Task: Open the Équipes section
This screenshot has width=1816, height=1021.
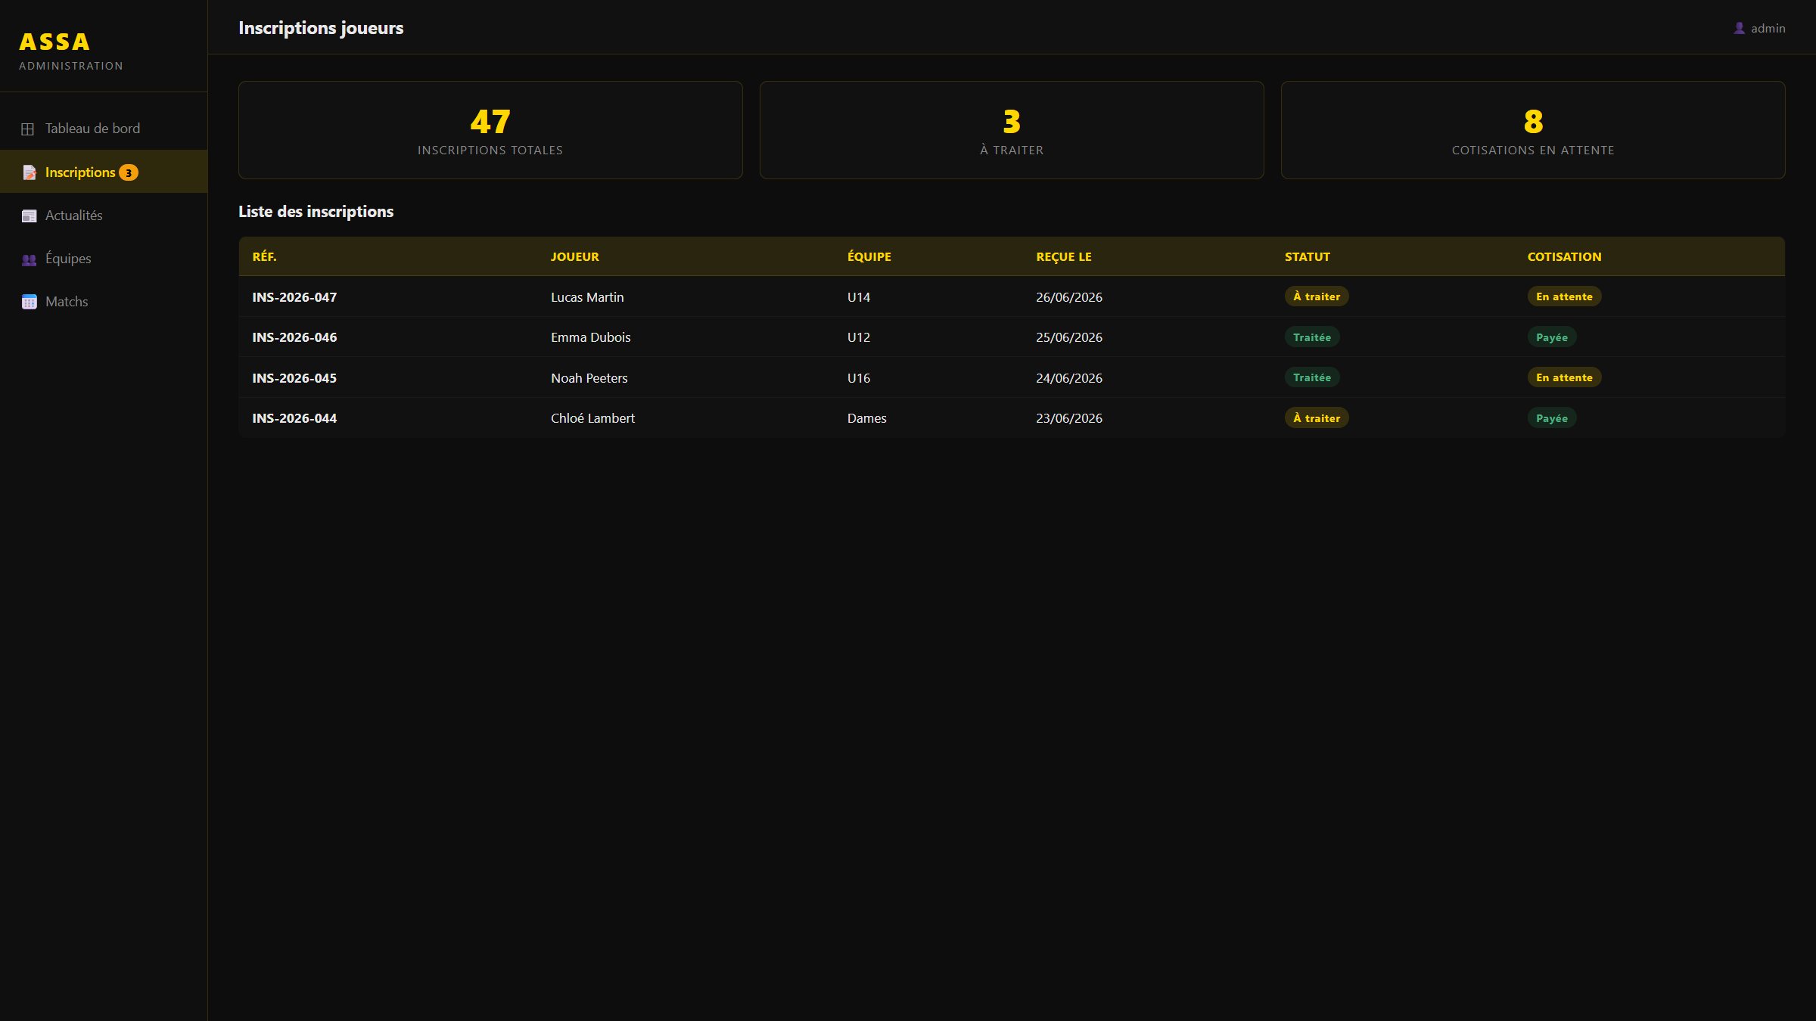Action: tap(104, 259)
